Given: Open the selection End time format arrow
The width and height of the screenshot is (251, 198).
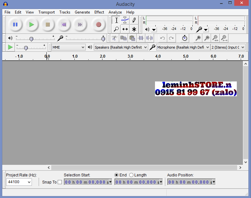Looking at the screenshot, I should pyautogui.click(x=161, y=182).
